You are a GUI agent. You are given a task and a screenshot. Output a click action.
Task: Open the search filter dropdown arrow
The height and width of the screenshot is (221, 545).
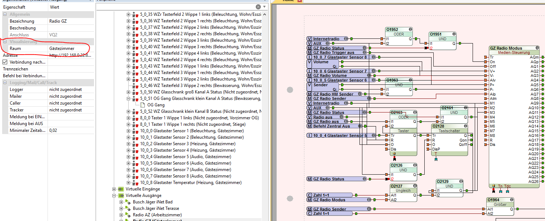(x=264, y=7)
